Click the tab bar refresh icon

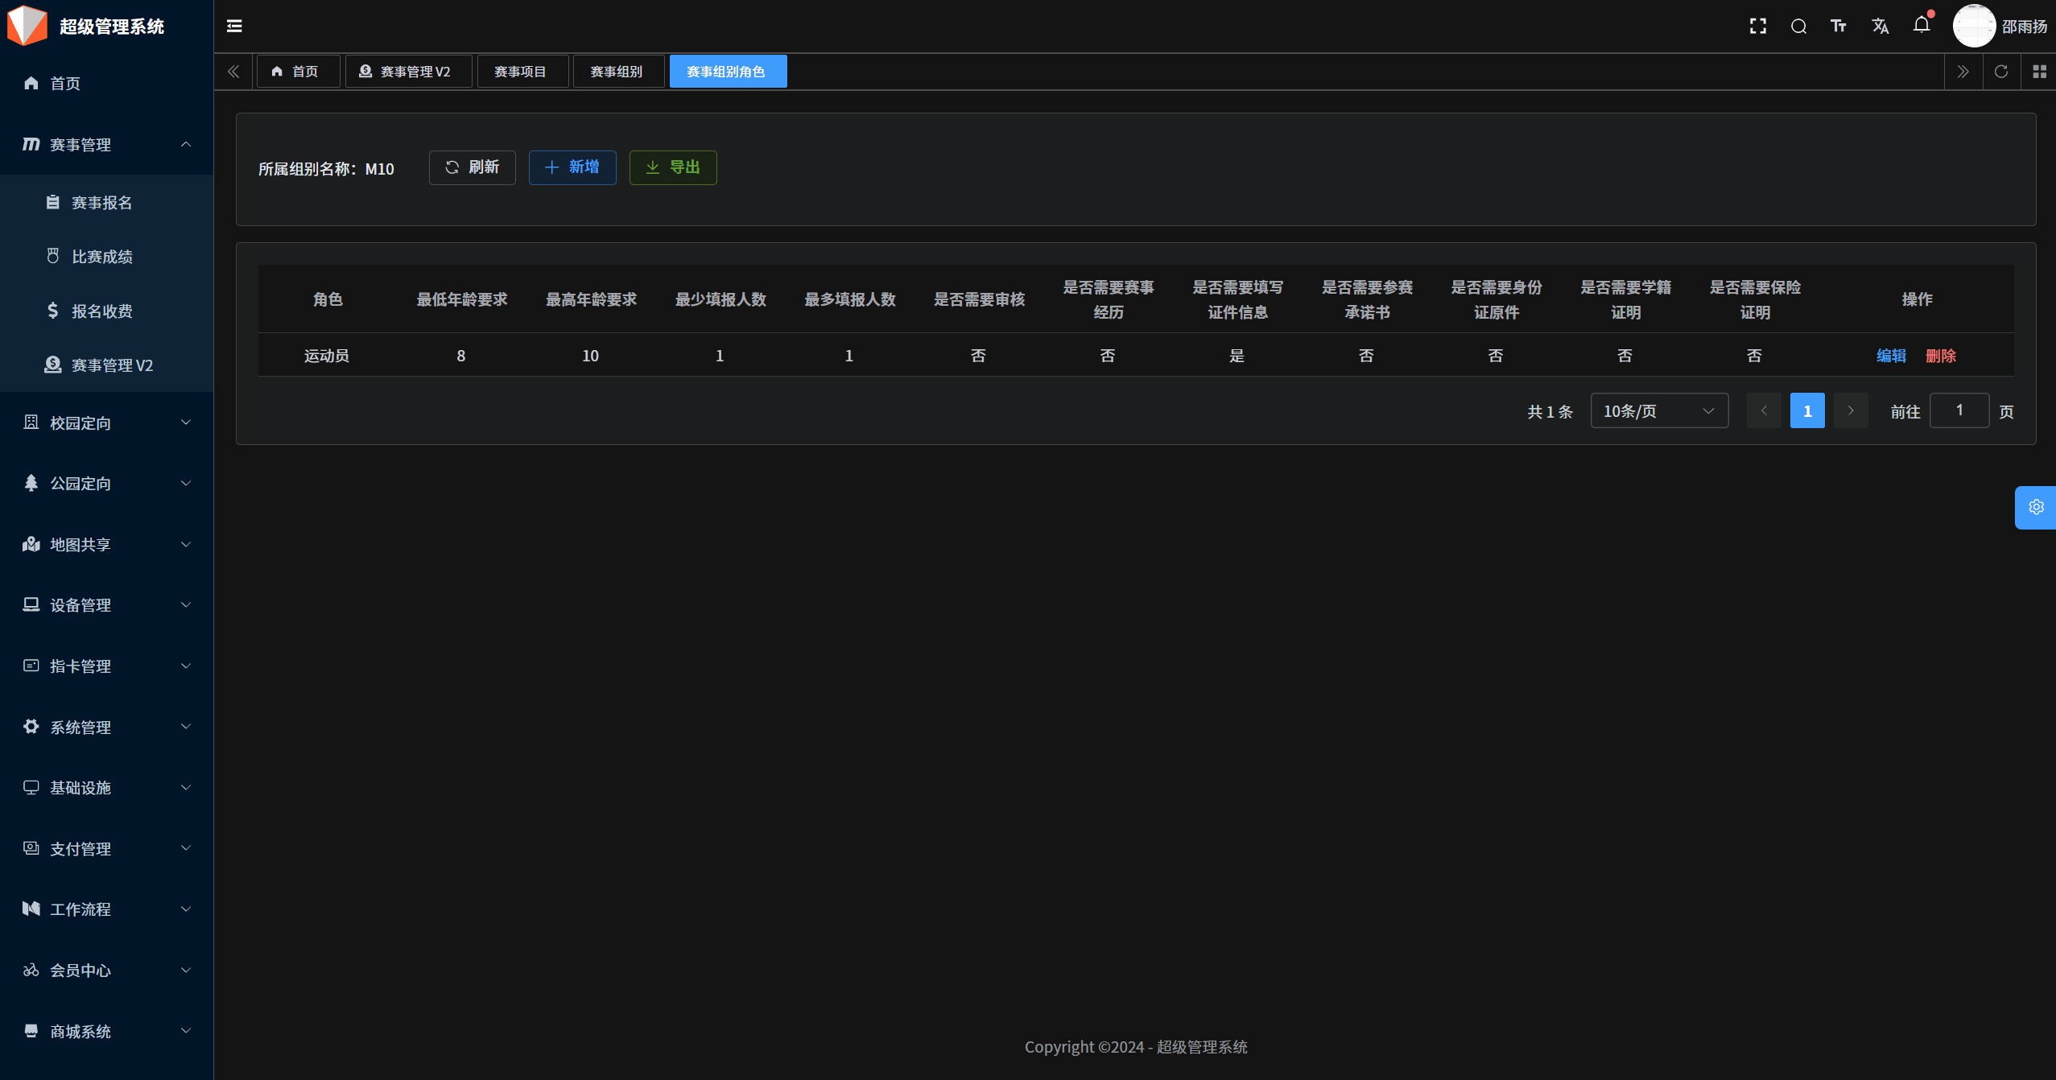point(2001,72)
